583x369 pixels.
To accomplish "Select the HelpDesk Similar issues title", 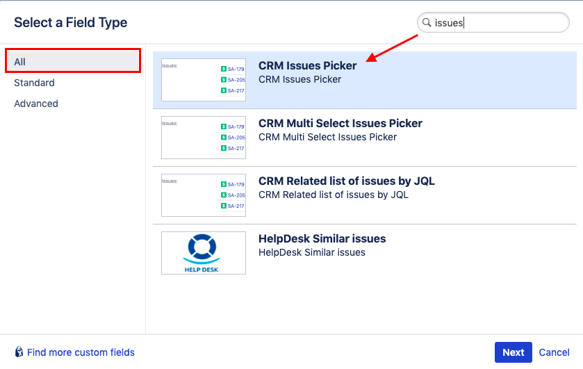I will click(322, 239).
